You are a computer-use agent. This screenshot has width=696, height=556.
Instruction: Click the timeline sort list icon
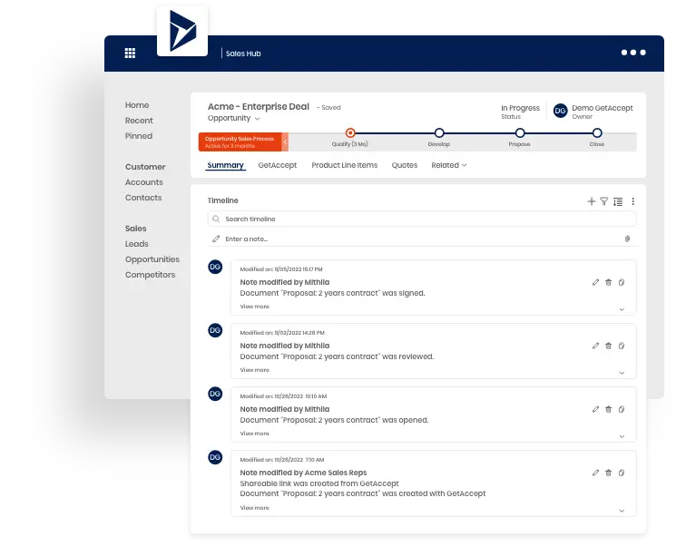pos(618,202)
